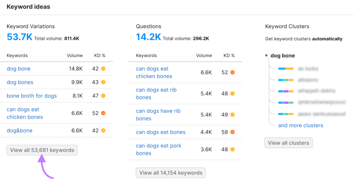Click the 8.1K volume value
354x186 pixels.
77,96
